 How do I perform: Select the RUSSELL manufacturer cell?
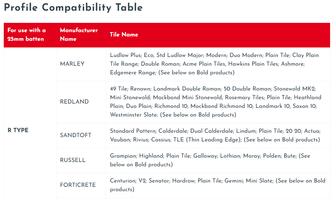(x=73, y=160)
